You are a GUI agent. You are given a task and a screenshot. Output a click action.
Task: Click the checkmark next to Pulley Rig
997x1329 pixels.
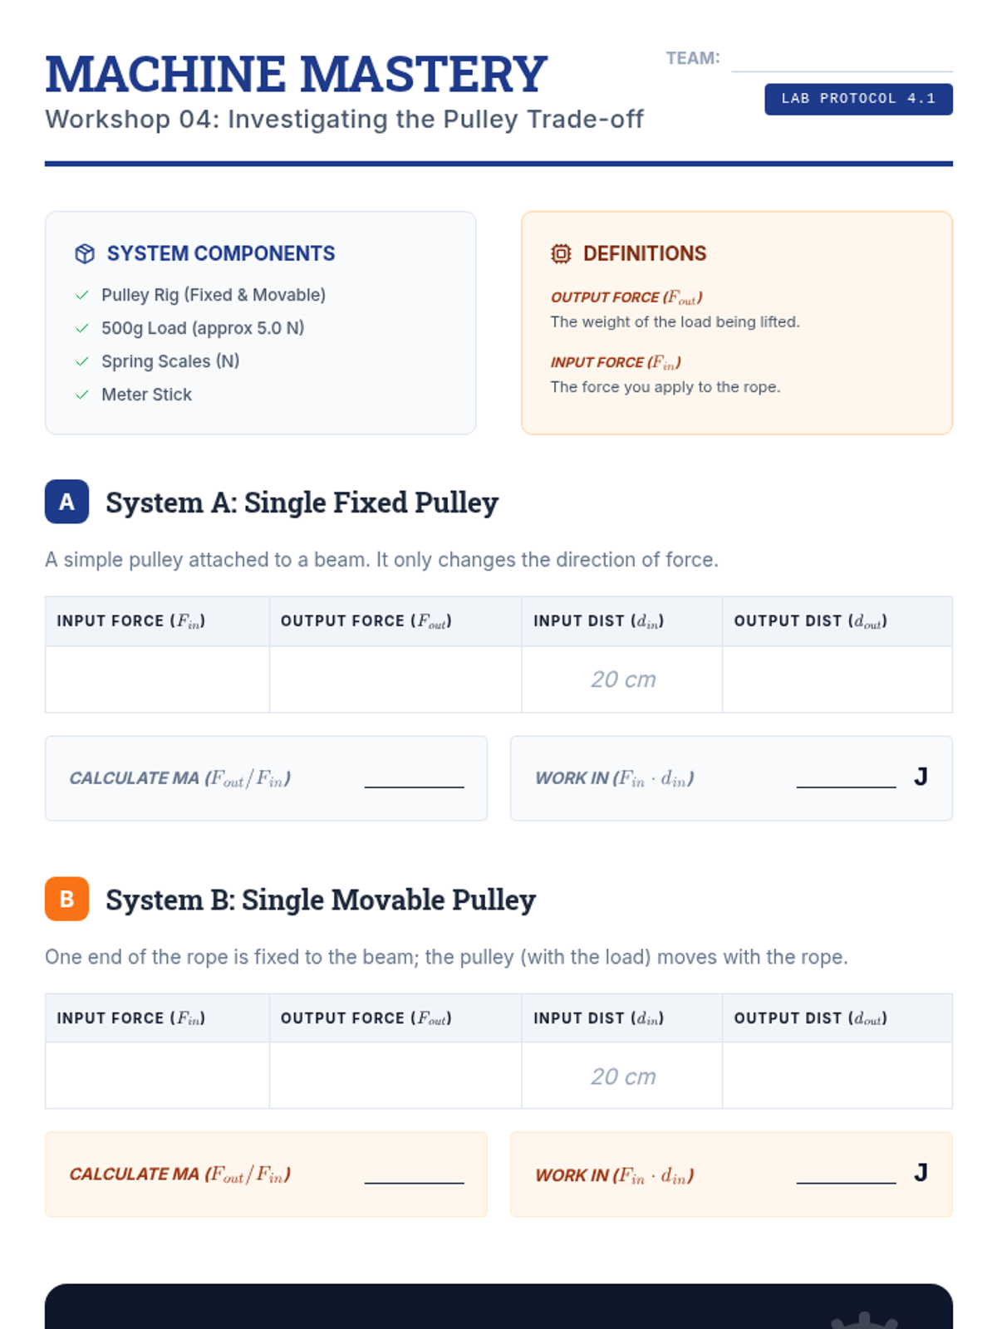point(82,295)
